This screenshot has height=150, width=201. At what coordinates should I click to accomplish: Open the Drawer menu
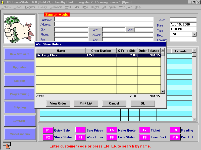coord(18,7)
